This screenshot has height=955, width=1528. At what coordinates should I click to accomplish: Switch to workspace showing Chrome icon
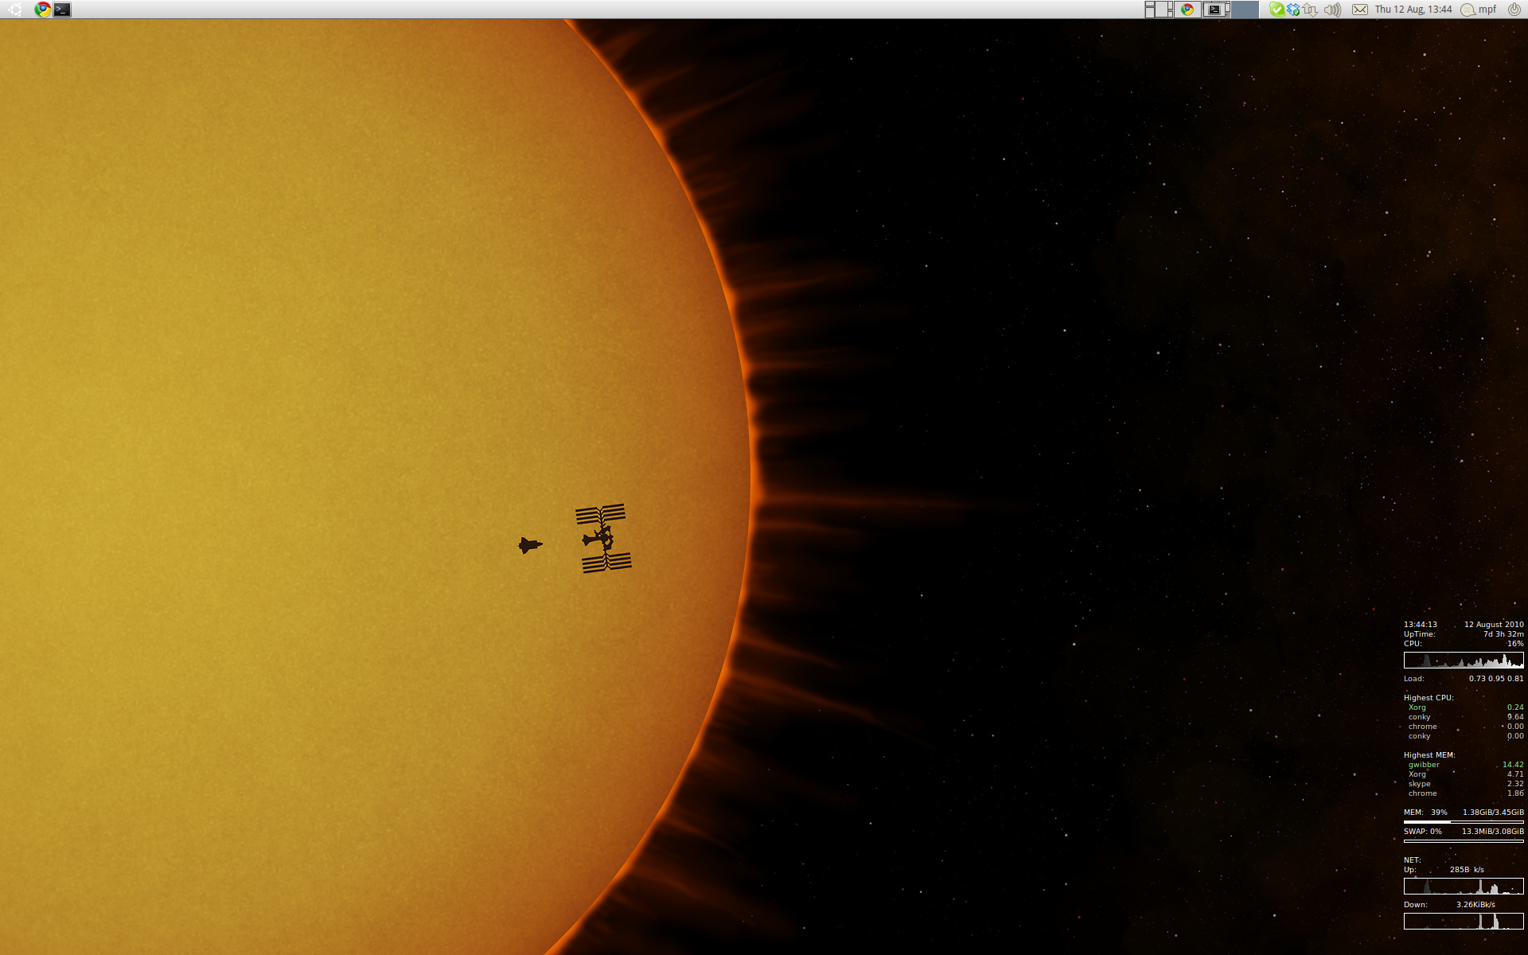(1187, 10)
